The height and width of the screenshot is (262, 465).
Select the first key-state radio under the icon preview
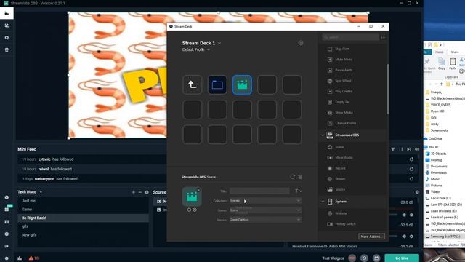tap(189, 210)
